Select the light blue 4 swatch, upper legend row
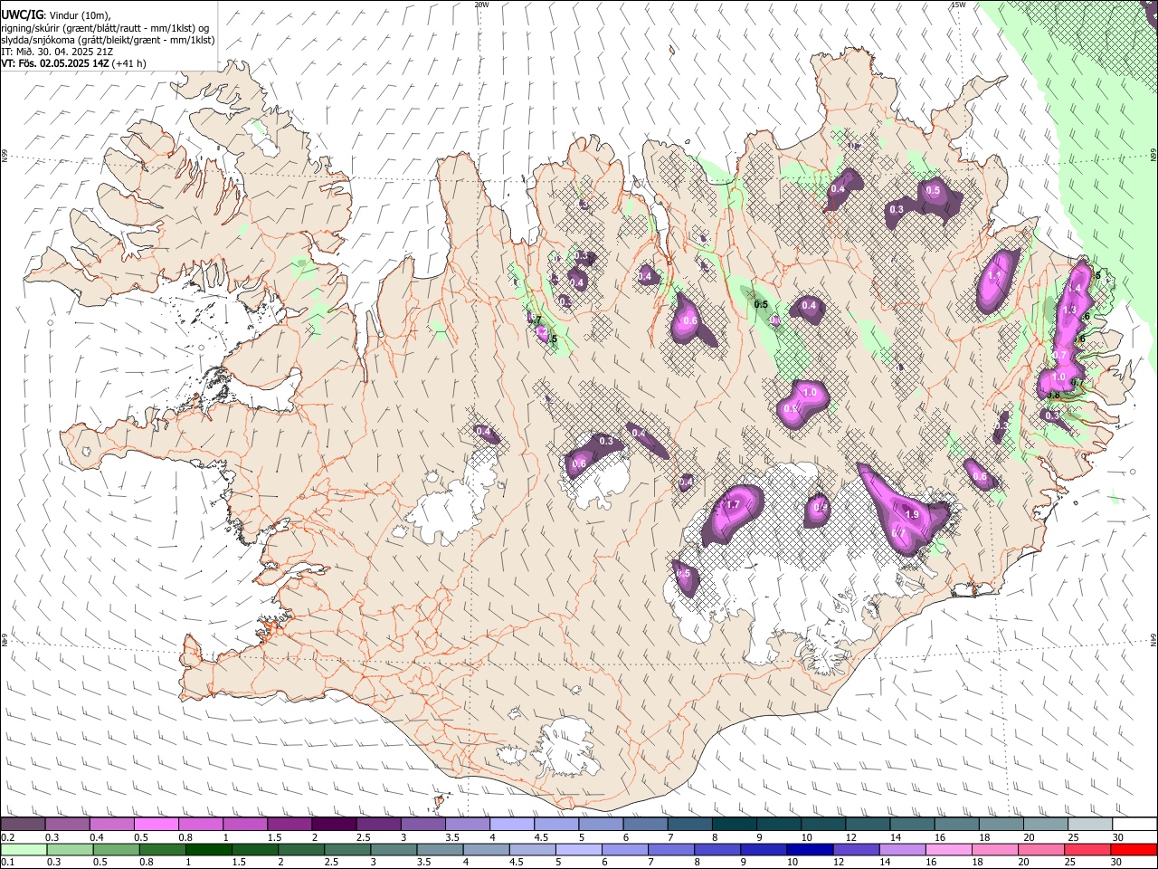Screen dimensions: 1158x869 click(511, 825)
